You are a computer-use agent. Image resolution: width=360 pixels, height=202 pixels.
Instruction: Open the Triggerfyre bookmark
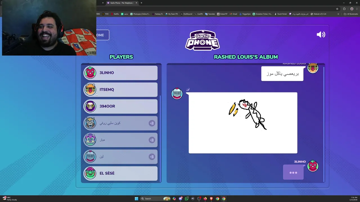tap(245, 14)
